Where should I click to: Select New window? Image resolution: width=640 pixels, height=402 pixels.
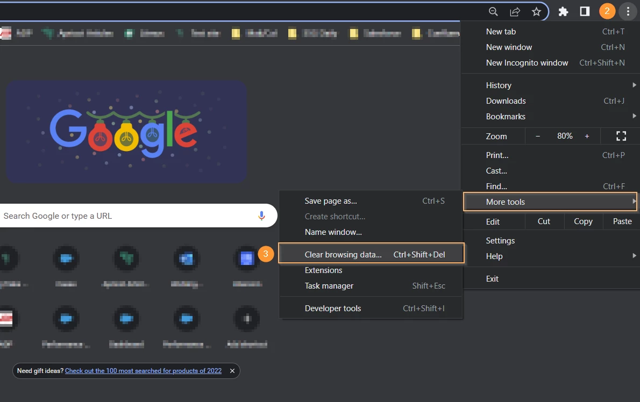pyautogui.click(x=550, y=47)
